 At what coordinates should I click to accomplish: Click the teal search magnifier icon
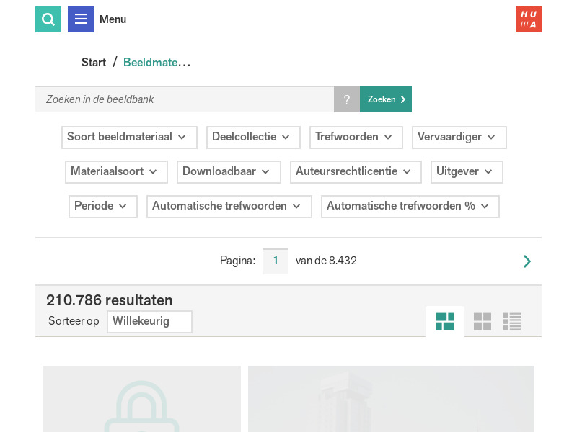click(x=48, y=19)
